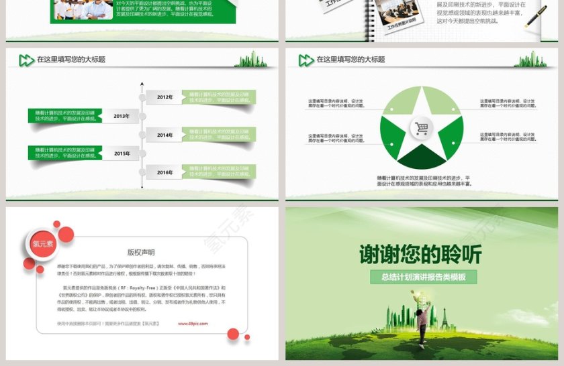Select the 2016年 year label
This screenshot has width=564, height=366.
pyautogui.click(x=164, y=172)
